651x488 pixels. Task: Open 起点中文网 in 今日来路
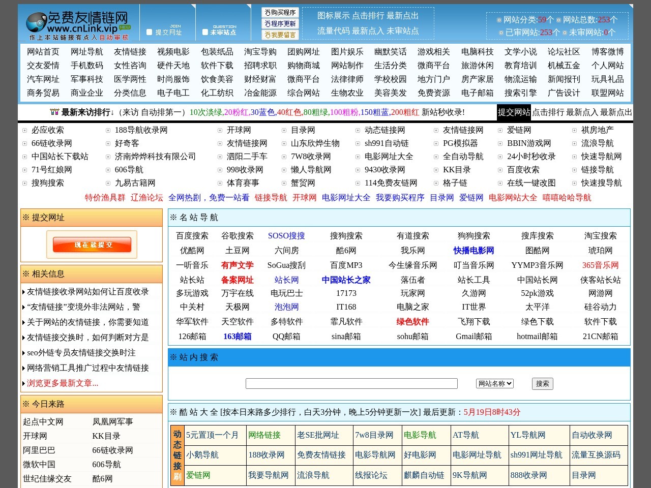(43, 422)
